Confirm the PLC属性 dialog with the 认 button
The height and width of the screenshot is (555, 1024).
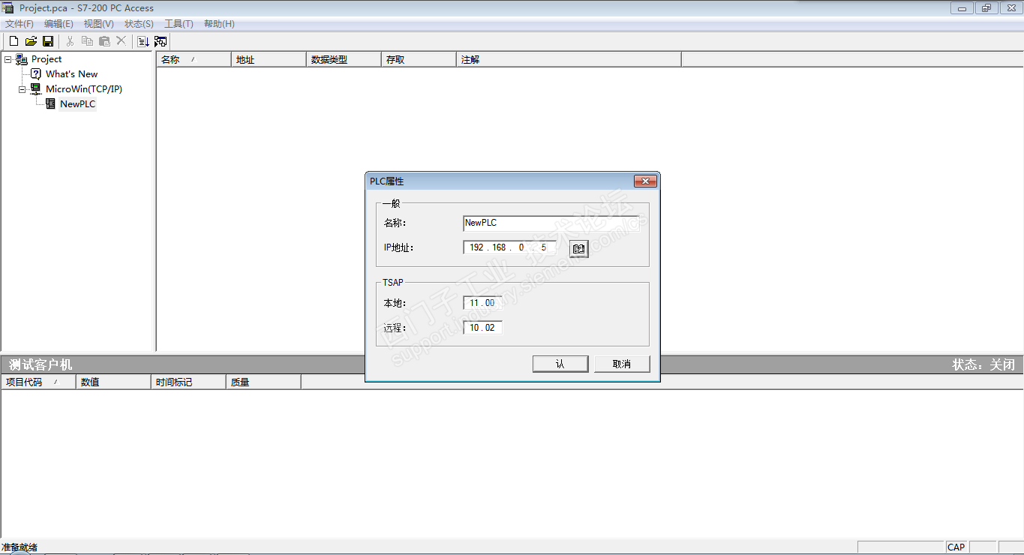[560, 364]
